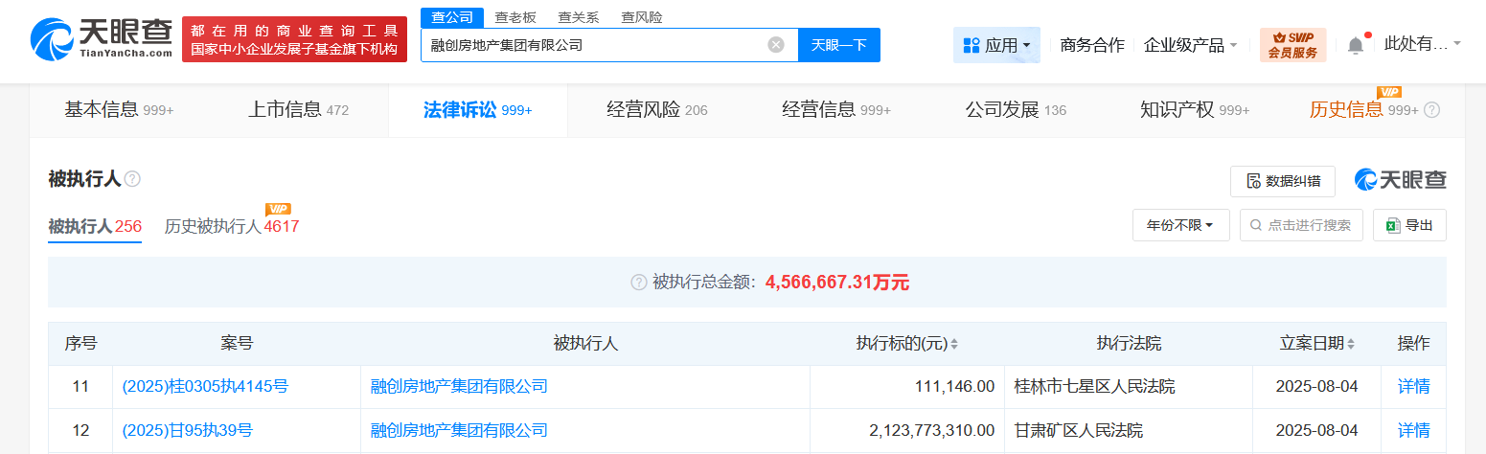Screen dimensions: 1486x454
Task: Switch to 查老板 search tab
Action: (515, 17)
